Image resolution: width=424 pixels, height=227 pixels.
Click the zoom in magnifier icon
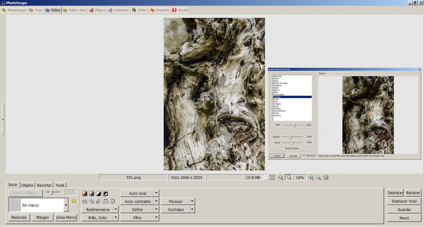click(311, 177)
